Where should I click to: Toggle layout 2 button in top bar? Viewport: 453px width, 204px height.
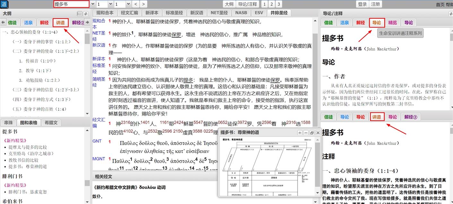272,4
